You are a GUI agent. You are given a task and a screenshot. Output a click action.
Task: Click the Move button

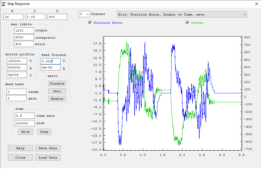coord(25,132)
